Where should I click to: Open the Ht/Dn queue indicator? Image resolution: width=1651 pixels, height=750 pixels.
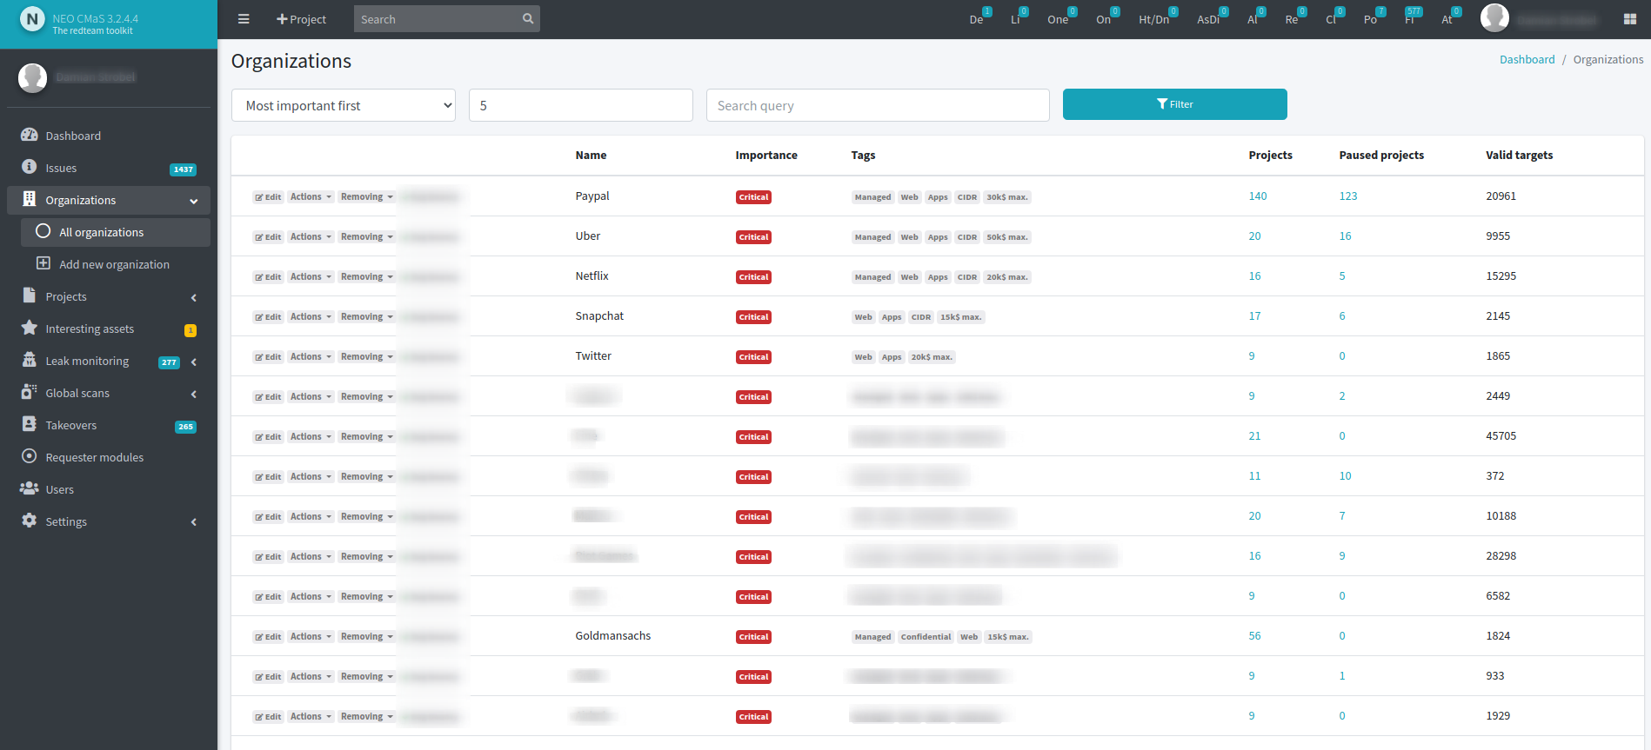1159,17
